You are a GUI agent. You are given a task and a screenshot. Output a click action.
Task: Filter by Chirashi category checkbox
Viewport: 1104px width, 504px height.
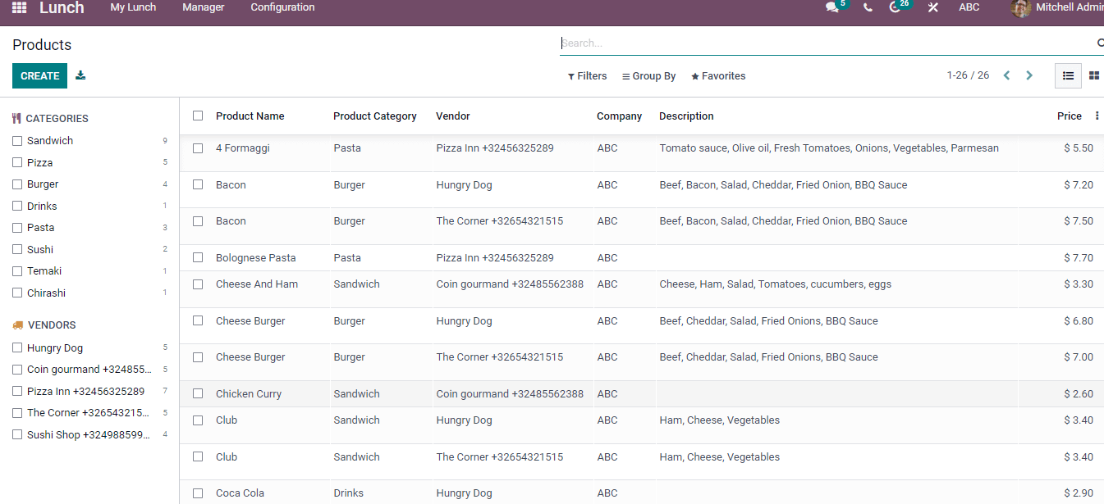(x=17, y=293)
